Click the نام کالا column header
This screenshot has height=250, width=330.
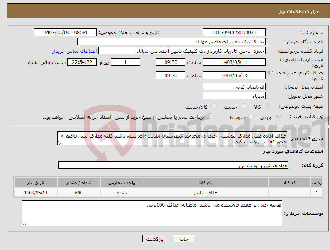click(205, 183)
